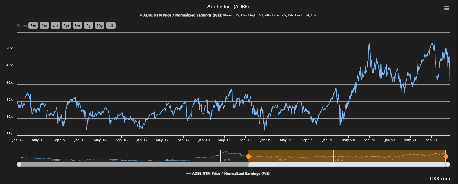The height and width of the screenshot is (184, 458).
Task: Click the unselected navigator area near 2010
Action: point(120,156)
